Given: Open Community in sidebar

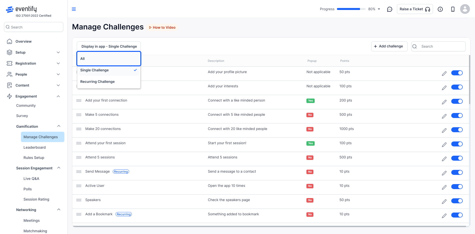Looking at the screenshot, I should [26, 106].
